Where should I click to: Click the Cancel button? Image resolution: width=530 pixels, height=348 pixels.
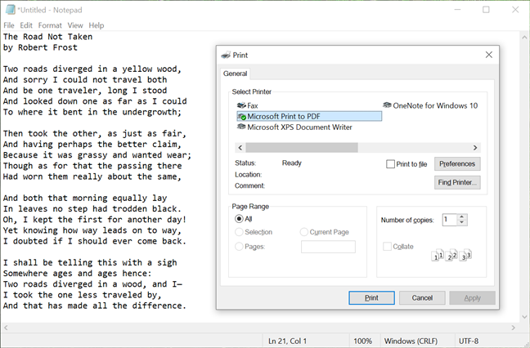tap(422, 297)
